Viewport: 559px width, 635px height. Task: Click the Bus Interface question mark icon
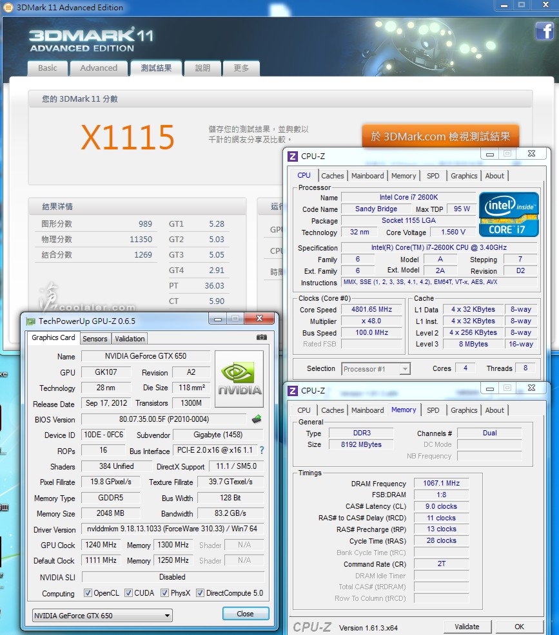point(262,450)
